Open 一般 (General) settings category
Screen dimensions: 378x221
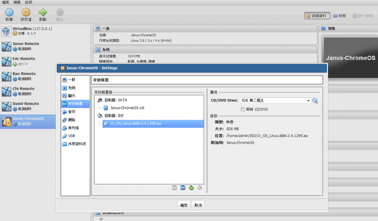(x=75, y=80)
